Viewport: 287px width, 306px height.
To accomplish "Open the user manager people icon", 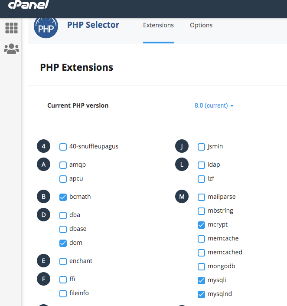I will click(11, 49).
